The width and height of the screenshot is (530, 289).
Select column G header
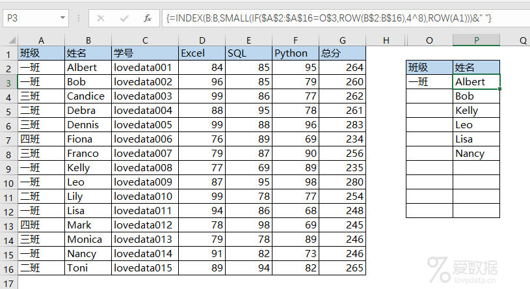click(x=343, y=40)
